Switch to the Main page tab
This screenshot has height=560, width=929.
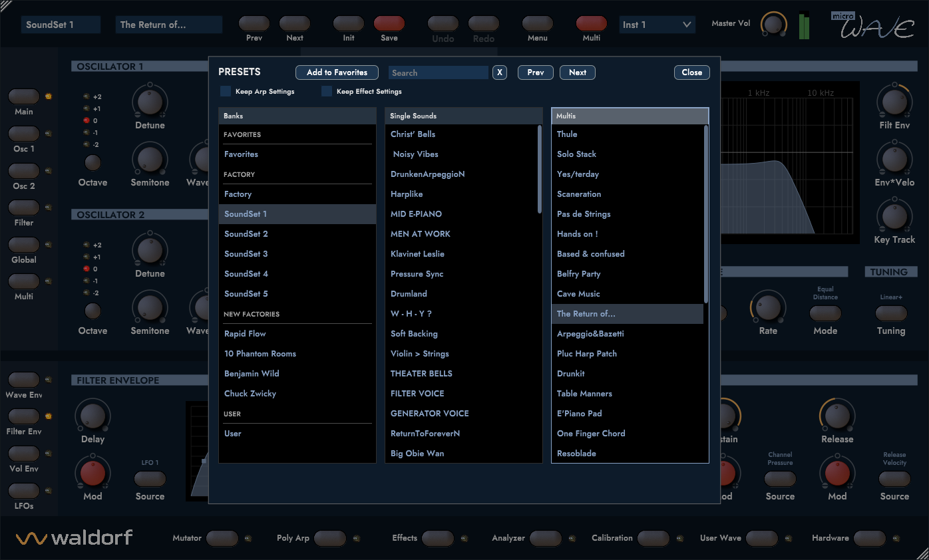click(x=24, y=96)
